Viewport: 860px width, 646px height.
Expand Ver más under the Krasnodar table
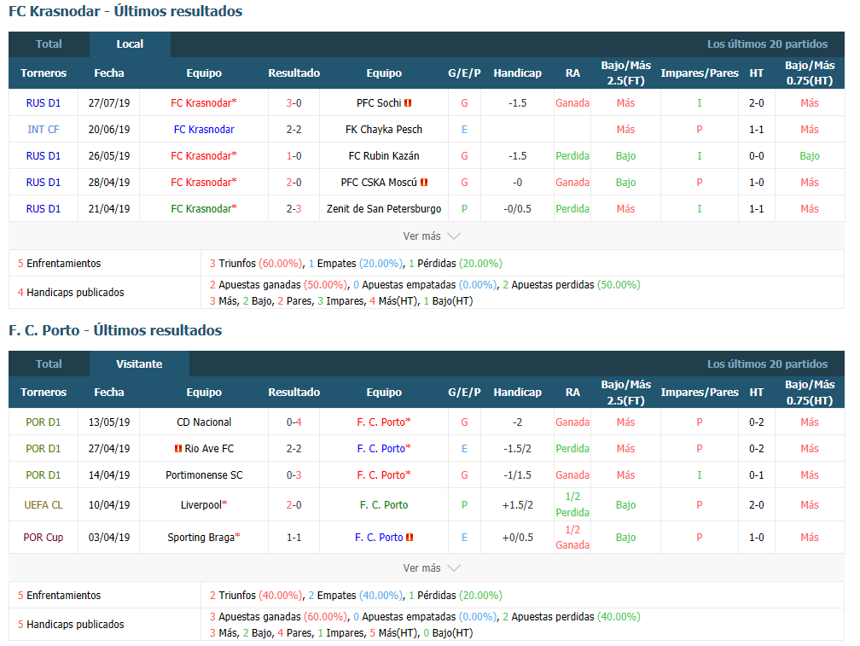pos(431,236)
